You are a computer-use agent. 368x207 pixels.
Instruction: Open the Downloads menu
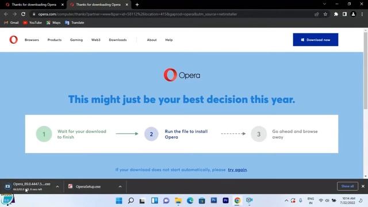118,40
